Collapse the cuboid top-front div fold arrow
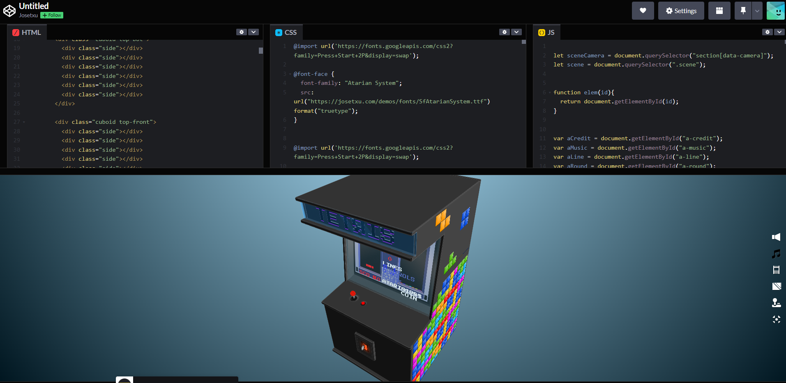This screenshot has height=383, width=786. pyautogui.click(x=24, y=122)
